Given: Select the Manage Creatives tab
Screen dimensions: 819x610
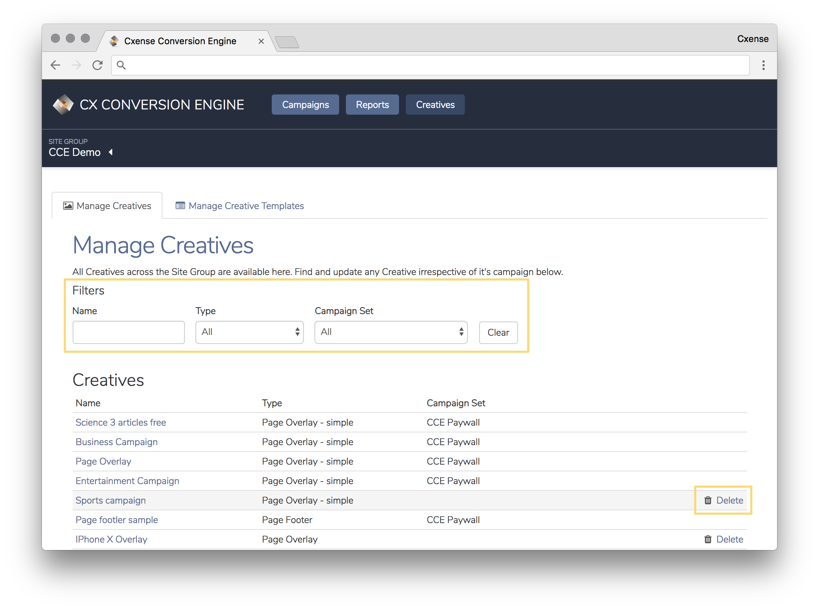Looking at the screenshot, I should [x=107, y=206].
